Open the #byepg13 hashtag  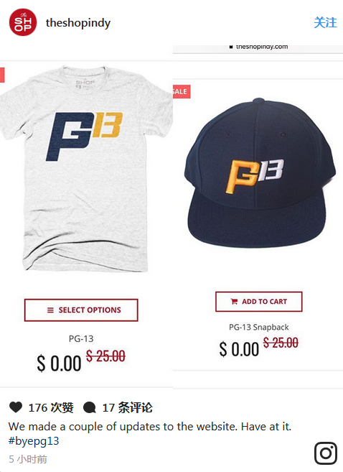[x=34, y=441]
